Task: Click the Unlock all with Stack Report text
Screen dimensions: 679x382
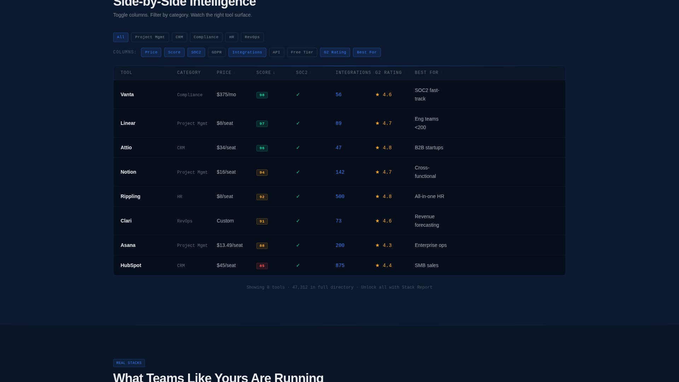Action: click(x=397, y=288)
